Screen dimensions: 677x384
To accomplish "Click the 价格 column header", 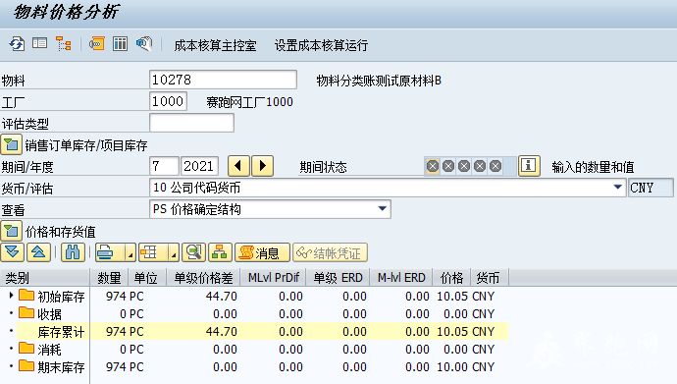I will tap(451, 277).
